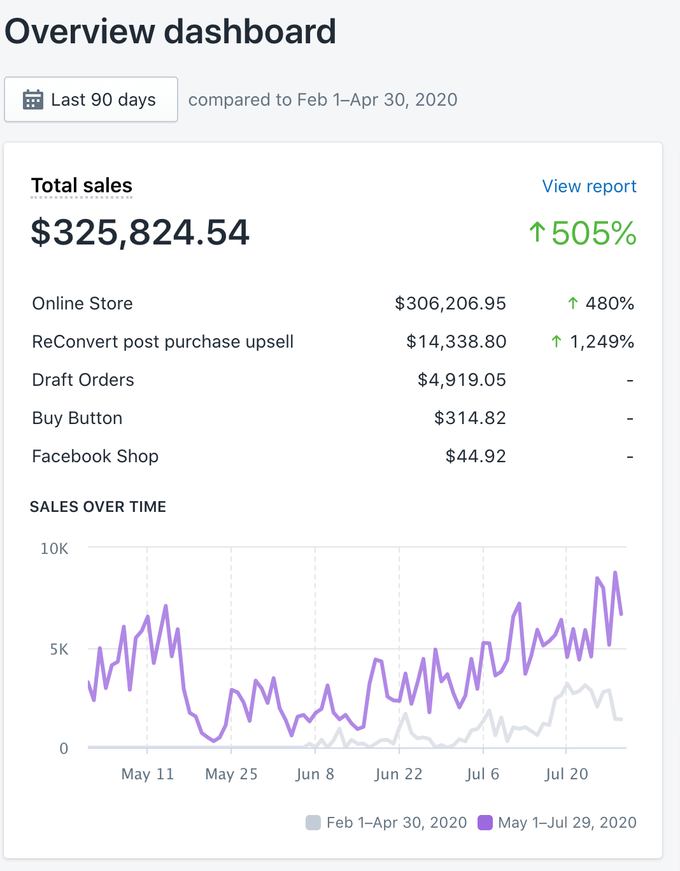This screenshot has height=871, width=680.
Task: Click the May 11 chart axis marker
Action: tap(148, 774)
